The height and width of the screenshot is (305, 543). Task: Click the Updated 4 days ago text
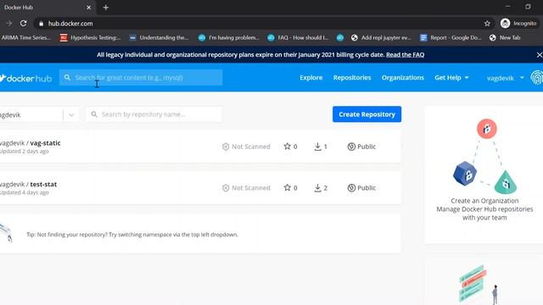(25, 192)
